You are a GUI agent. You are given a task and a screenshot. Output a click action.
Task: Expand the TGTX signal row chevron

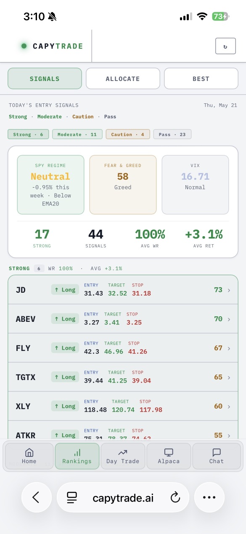[x=229, y=378]
